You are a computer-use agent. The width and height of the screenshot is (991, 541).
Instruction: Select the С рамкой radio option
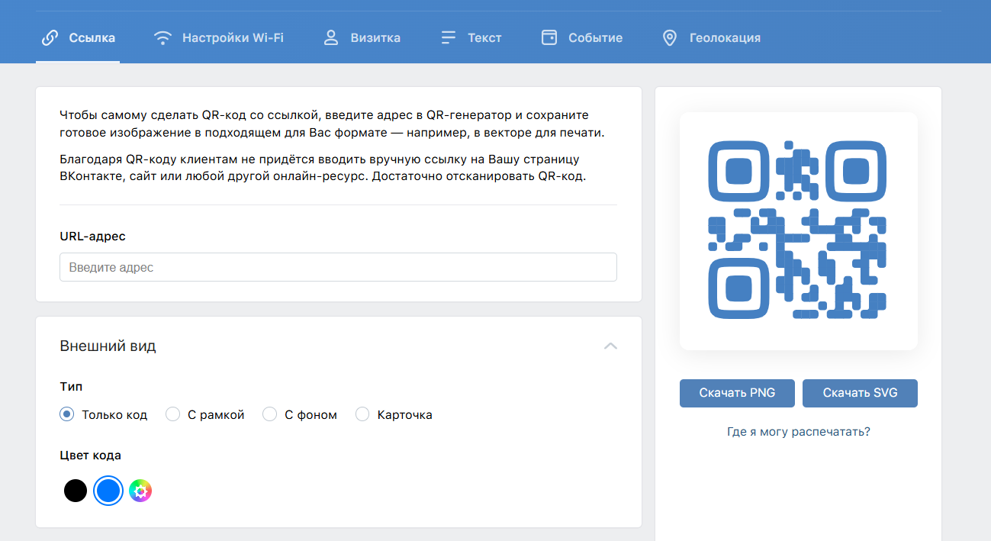pos(173,414)
